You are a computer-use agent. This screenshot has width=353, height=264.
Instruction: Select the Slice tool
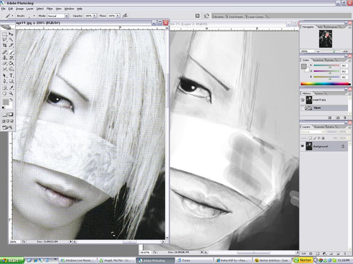(11, 45)
